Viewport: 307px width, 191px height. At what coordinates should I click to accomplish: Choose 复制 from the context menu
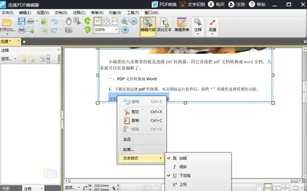142,121
